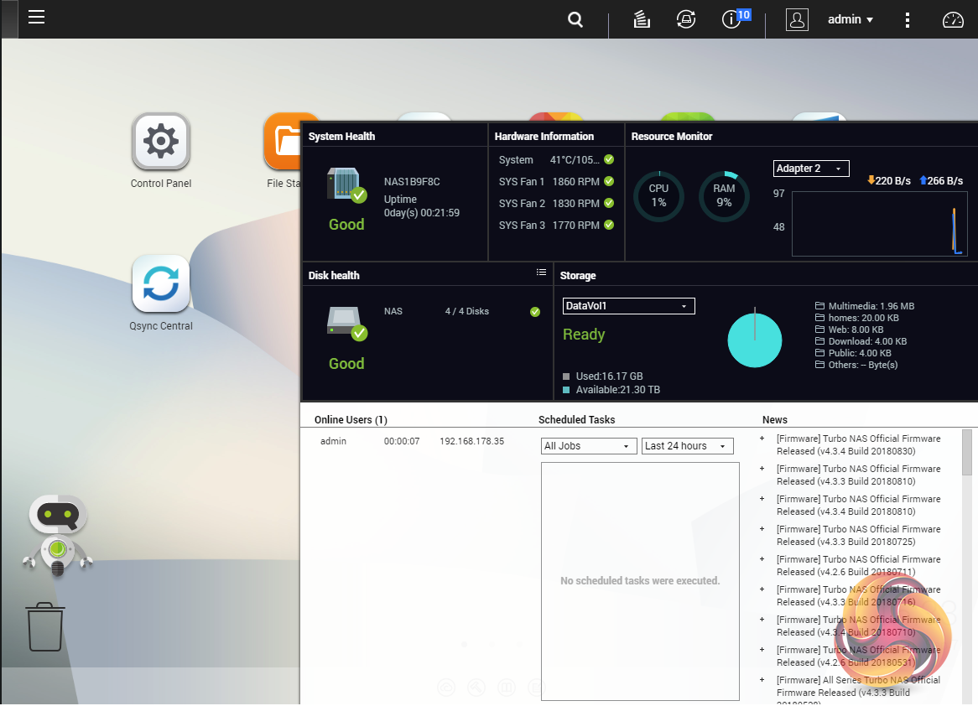Open firmware v4.3.3 Build 20180810 news link
978x706 pixels.
point(858,475)
